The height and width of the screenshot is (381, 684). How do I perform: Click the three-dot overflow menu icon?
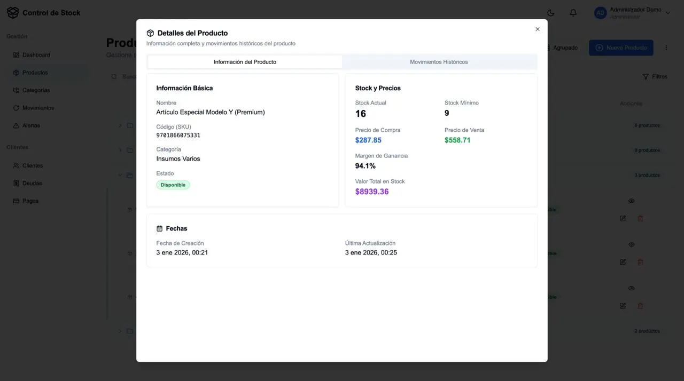tap(666, 47)
